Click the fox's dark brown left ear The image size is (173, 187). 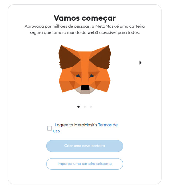point(68,58)
